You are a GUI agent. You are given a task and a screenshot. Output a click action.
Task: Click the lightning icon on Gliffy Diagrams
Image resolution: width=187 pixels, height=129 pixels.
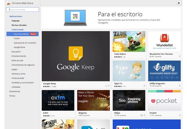tap(180, 86)
